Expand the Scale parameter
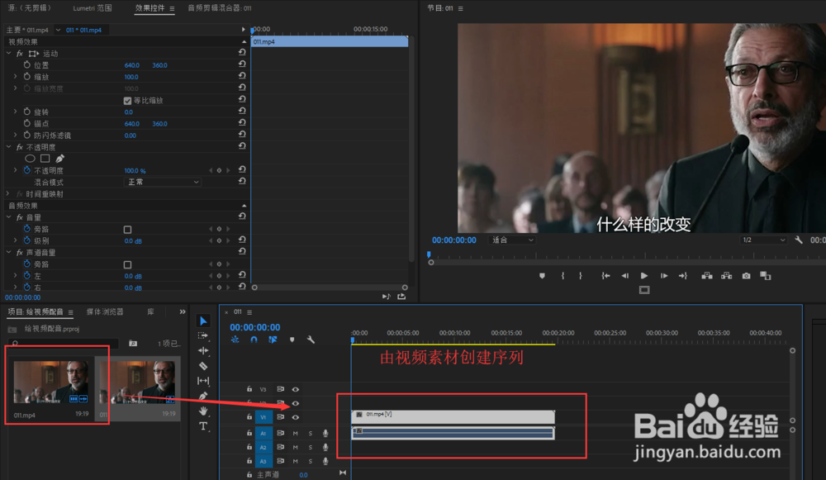This screenshot has width=826, height=480. coord(15,76)
